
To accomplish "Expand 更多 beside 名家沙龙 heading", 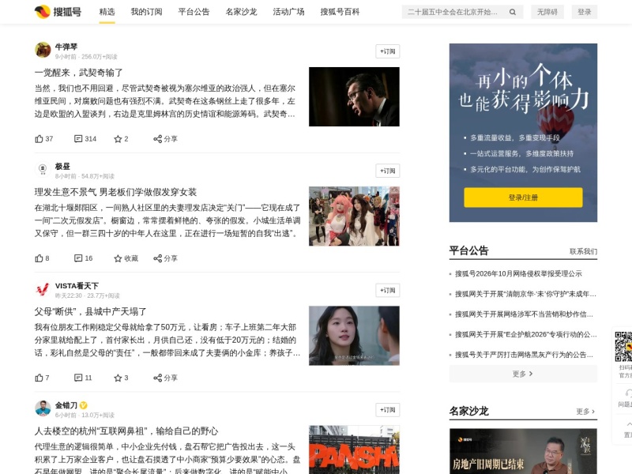I will point(585,412).
